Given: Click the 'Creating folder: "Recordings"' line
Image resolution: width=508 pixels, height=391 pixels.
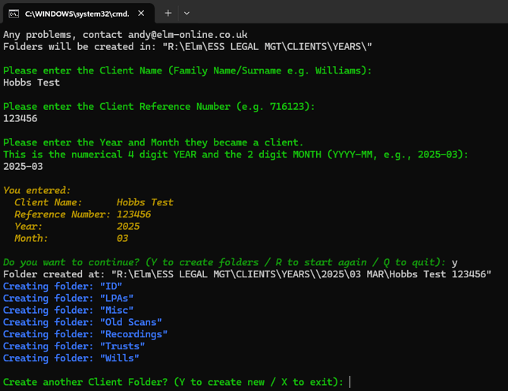Looking at the screenshot, I should point(86,334).
